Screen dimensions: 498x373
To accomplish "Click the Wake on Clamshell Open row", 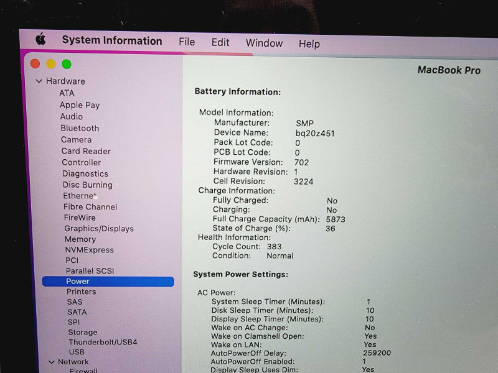I will (293, 336).
